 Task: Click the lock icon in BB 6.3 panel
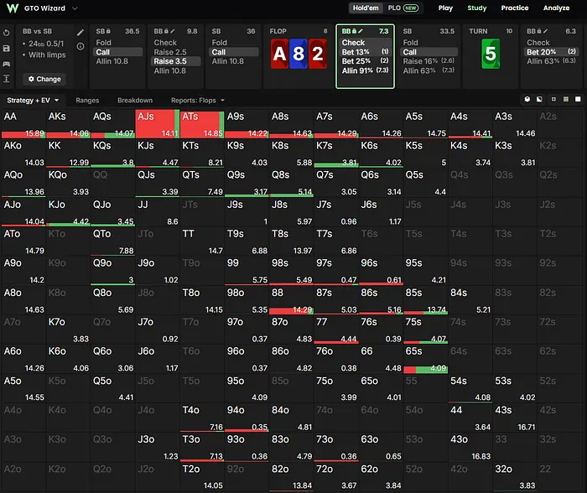click(538, 31)
